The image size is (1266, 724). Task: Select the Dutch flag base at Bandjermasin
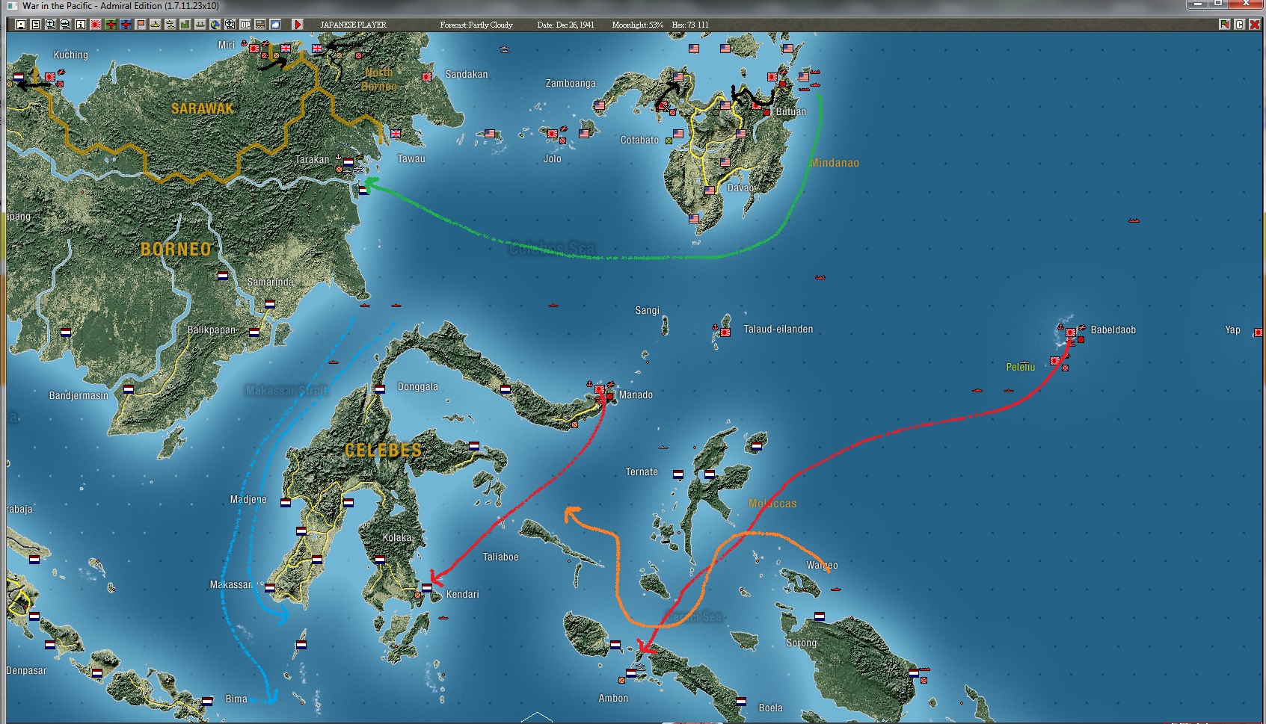click(x=129, y=389)
